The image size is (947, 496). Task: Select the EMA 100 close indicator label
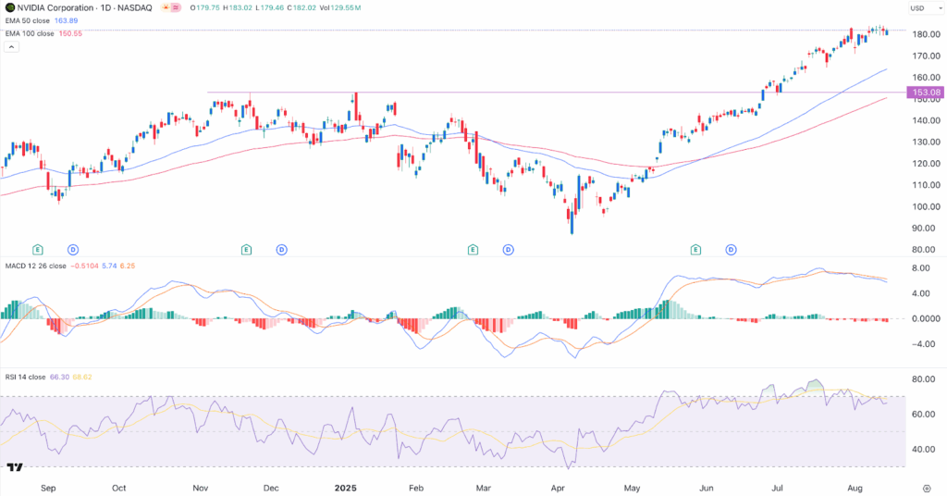[x=30, y=34]
